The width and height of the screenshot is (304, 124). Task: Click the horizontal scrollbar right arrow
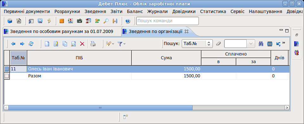(287, 108)
